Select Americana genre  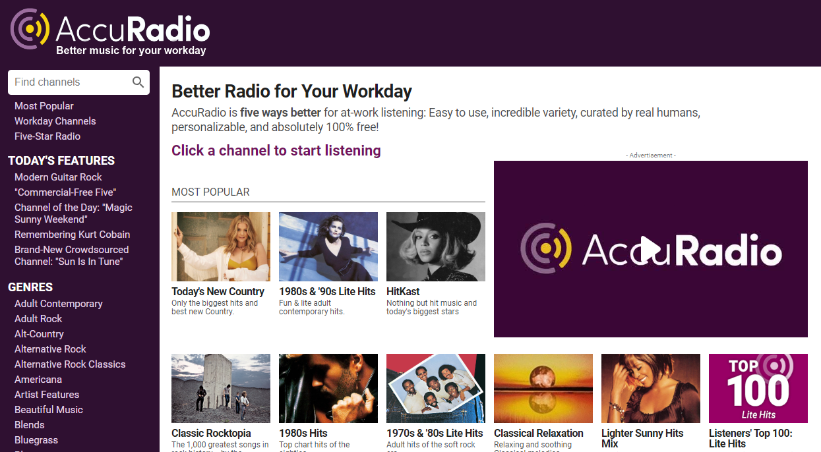(x=38, y=380)
